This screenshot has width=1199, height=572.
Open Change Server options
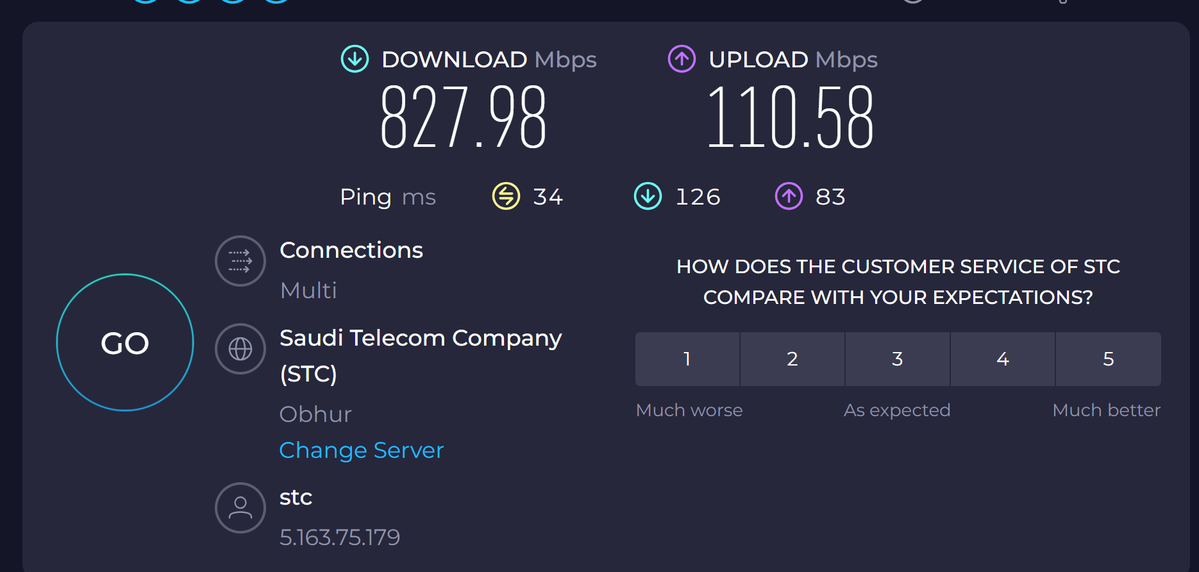coord(361,450)
